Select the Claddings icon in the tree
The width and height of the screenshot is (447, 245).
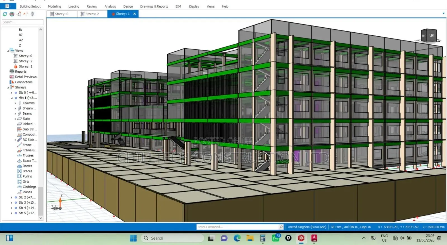coord(20,187)
